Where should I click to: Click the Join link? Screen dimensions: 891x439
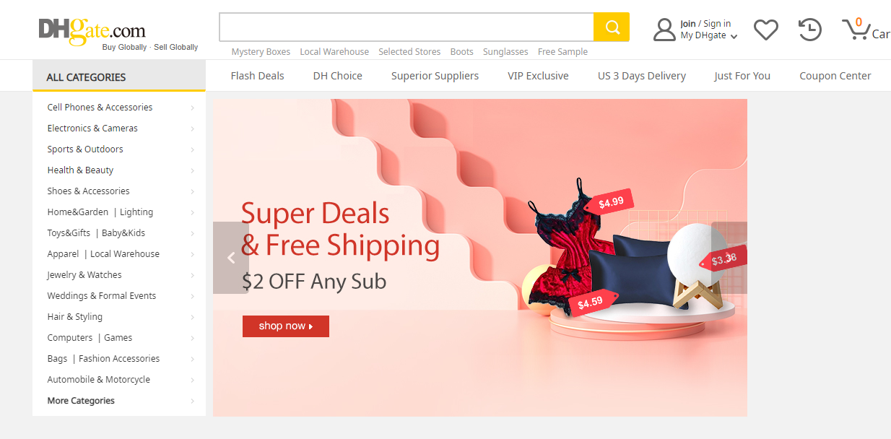(x=688, y=24)
